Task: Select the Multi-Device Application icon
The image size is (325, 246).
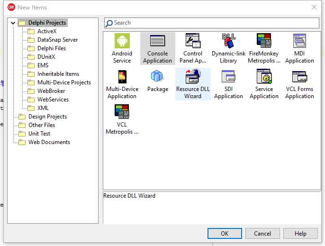Action: coord(122,76)
